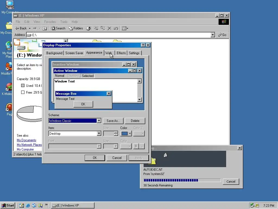The image size is (278, 209).
Task: Open the My Network Places link
Action: pyautogui.click(x=29, y=145)
